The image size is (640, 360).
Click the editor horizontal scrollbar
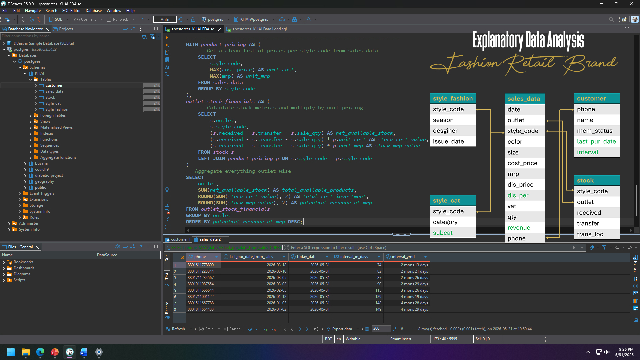pos(409,230)
